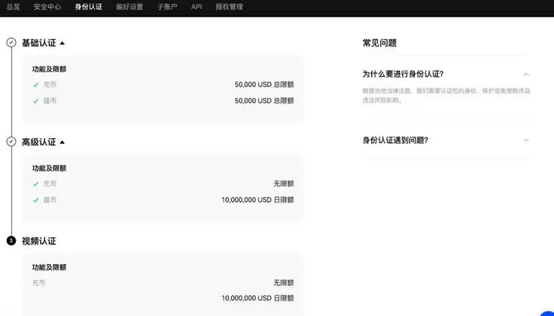Switch to the 总览 tab
The width and height of the screenshot is (554, 316).
pyautogui.click(x=13, y=7)
